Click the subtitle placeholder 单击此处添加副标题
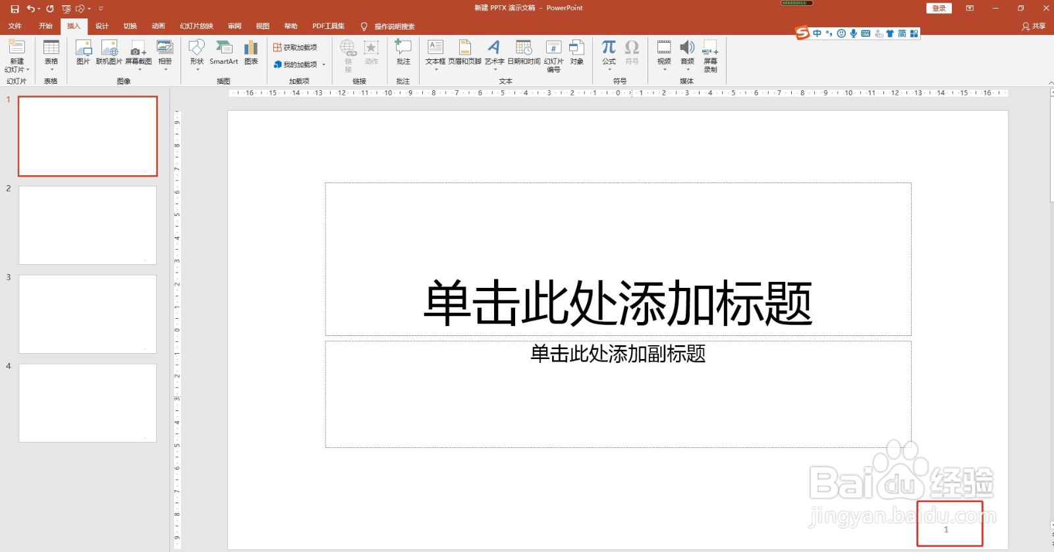Viewport: 1054px width, 552px height. 618,394
